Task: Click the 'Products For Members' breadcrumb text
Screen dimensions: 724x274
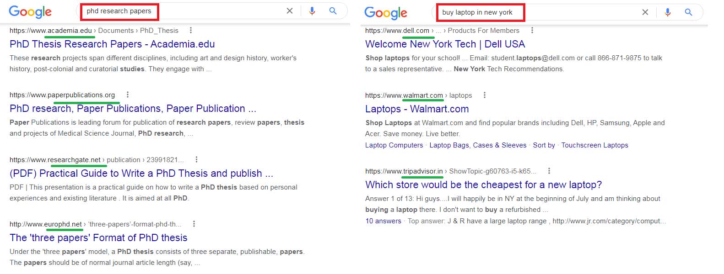Action: (x=483, y=31)
